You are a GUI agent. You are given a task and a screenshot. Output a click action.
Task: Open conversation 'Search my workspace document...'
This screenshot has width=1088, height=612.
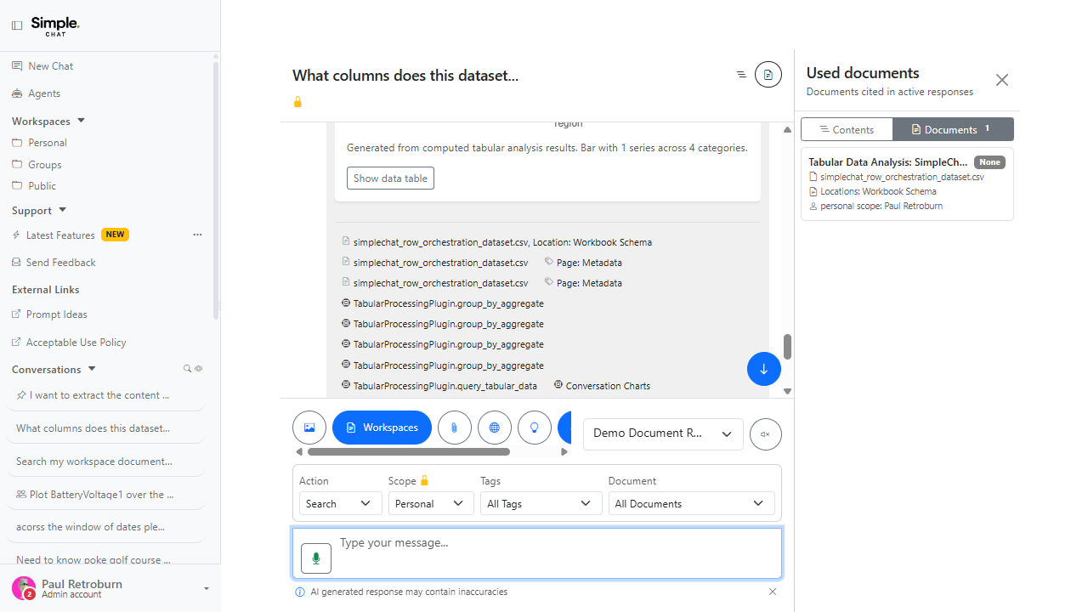tap(106, 462)
